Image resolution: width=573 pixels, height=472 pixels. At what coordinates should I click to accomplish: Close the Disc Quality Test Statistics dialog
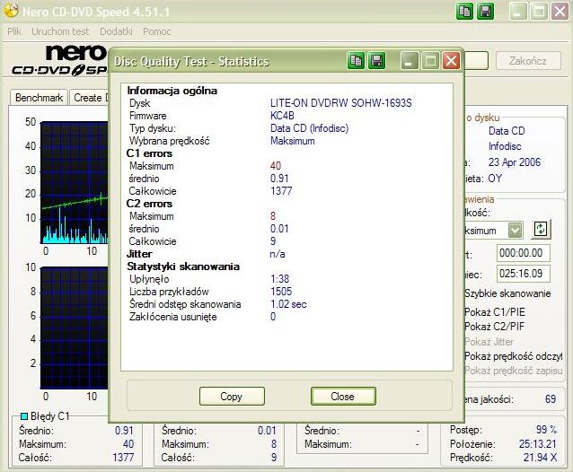click(452, 61)
